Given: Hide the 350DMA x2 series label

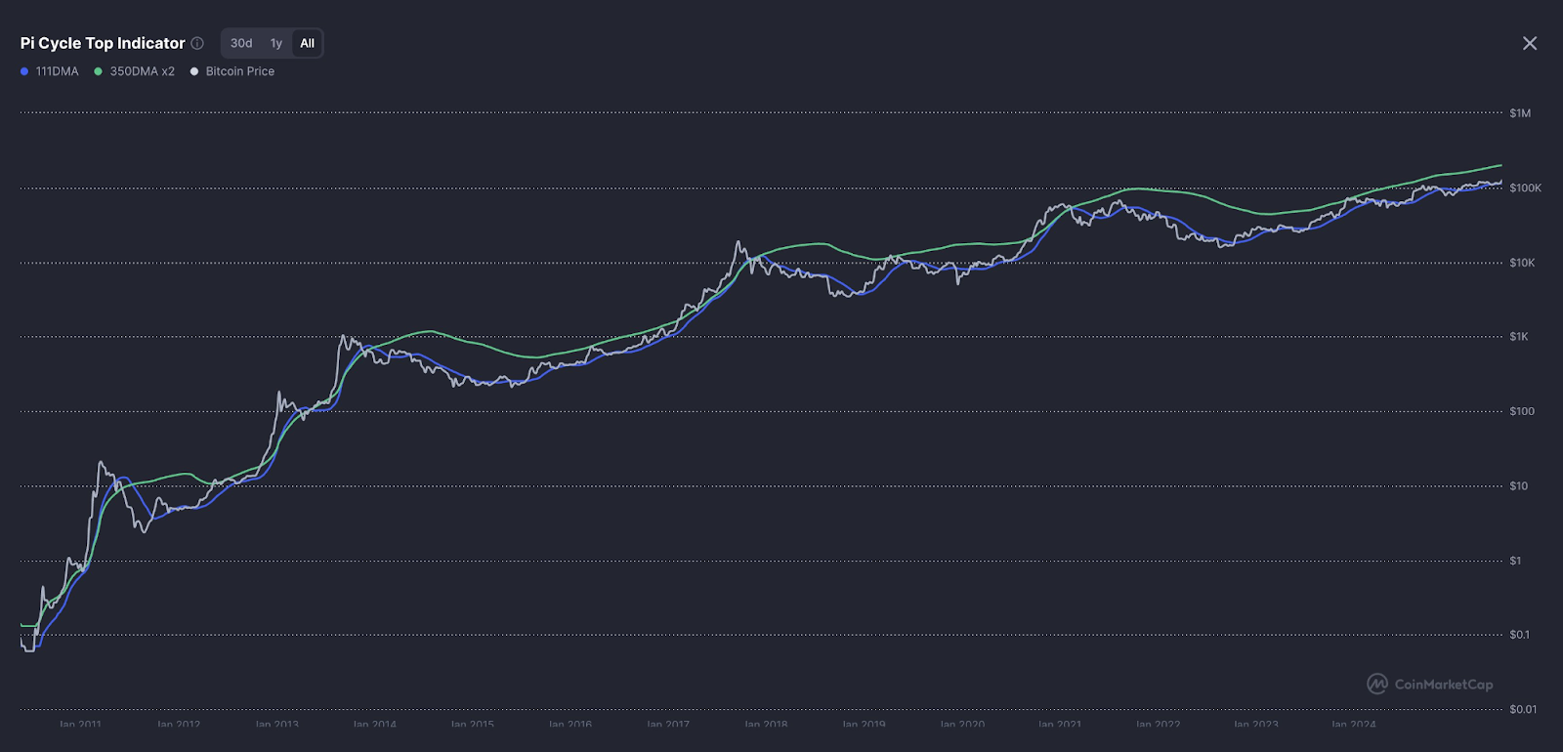Looking at the screenshot, I should pyautogui.click(x=142, y=71).
